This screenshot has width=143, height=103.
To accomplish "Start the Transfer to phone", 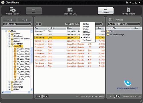I will 106,11.
